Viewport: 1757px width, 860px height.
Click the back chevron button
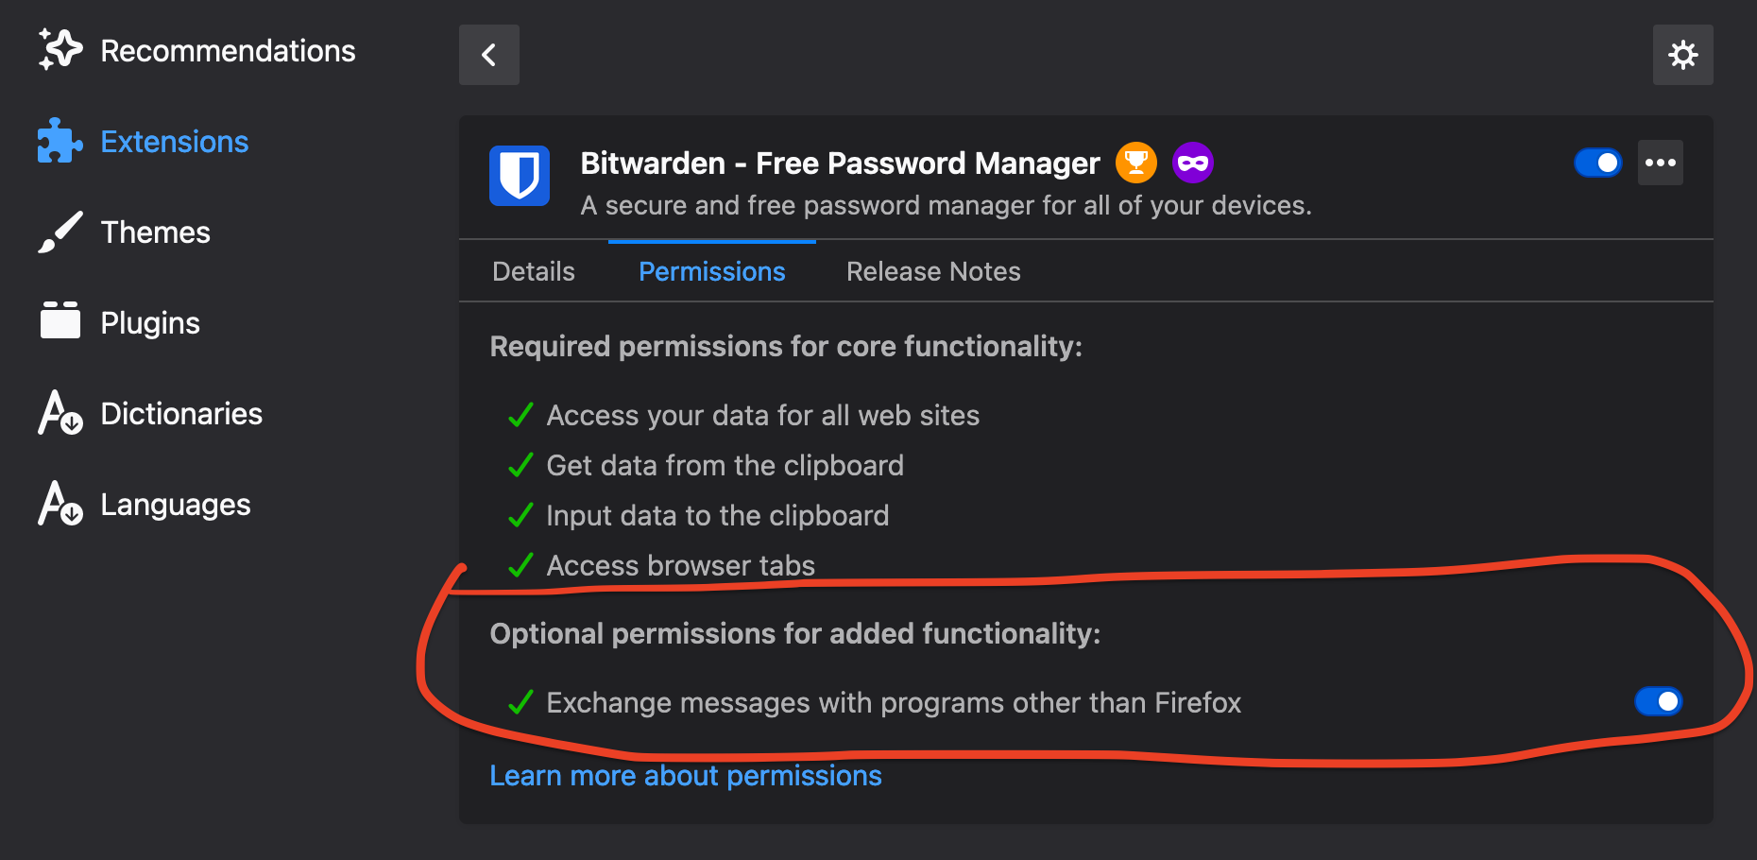coord(488,55)
